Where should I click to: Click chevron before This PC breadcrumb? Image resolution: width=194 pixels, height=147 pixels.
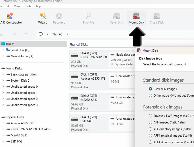(47, 34)
